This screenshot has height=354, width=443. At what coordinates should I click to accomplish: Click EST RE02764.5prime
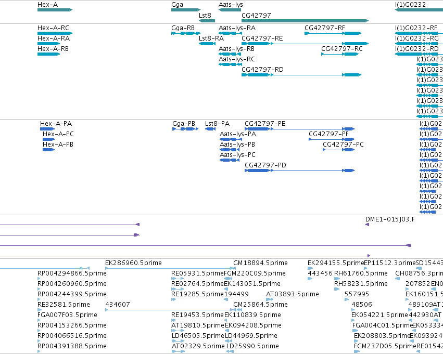(x=178, y=289)
